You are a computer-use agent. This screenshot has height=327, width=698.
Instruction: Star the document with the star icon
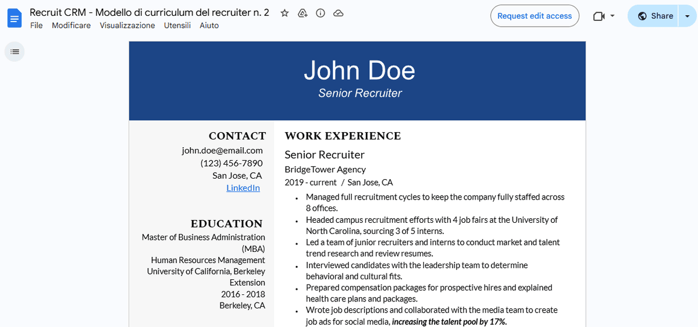coord(284,13)
